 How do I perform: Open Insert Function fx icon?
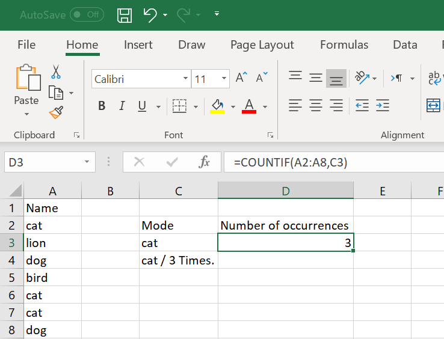pos(205,162)
